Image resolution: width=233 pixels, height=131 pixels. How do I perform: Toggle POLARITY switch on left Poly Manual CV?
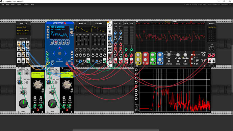[x=27, y=82]
